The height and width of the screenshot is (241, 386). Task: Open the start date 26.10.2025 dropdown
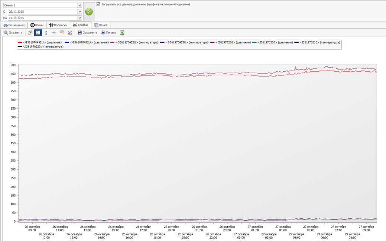coord(80,12)
